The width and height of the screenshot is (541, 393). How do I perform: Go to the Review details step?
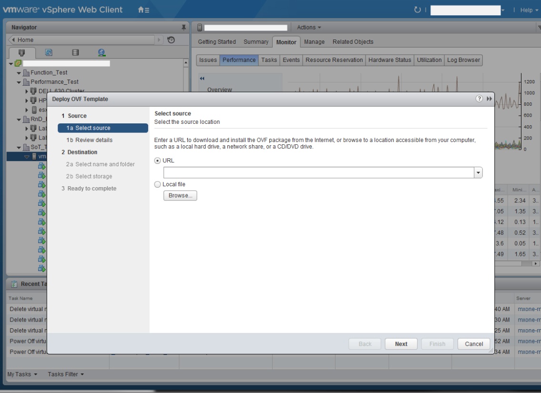pyautogui.click(x=90, y=140)
